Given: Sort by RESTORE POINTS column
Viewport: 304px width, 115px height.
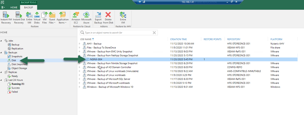Looking at the screenshot, I should tap(212, 39).
